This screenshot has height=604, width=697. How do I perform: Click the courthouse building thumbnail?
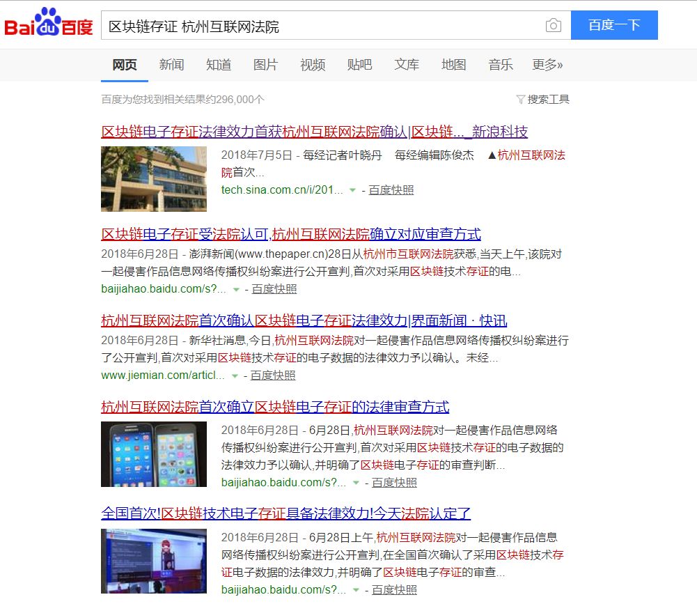click(x=154, y=179)
